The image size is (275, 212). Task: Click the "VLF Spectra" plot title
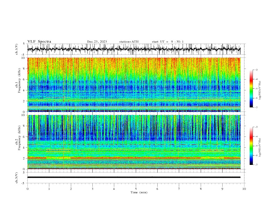tap(39, 42)
